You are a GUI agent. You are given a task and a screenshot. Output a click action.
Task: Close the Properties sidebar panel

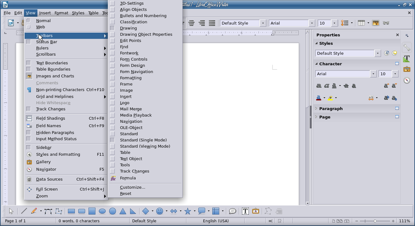(x=397, y=35)
